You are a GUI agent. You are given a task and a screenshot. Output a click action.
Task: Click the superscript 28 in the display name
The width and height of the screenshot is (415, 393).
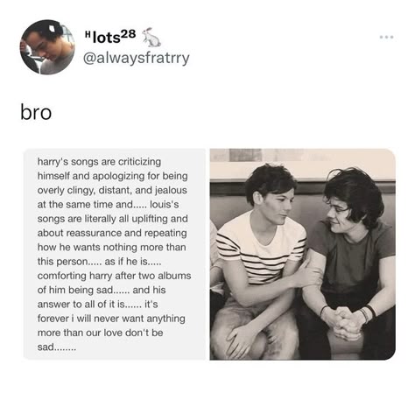tap(129, 34)
